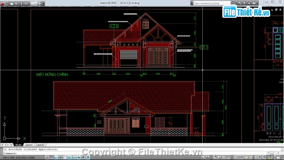Viewport: 284px width, 160px height.
Task: Expand the Help dropdown arrow
Action: pos(257,3)
